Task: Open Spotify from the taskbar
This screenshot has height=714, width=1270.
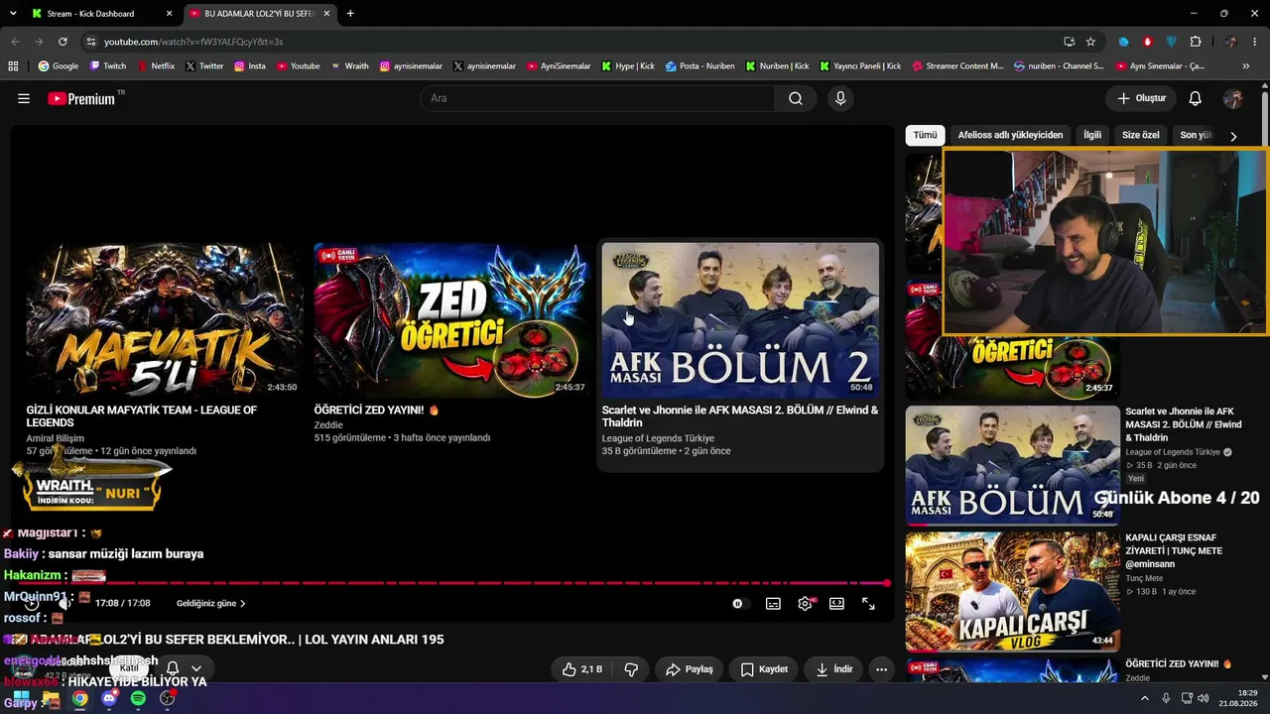Action: coord(138,698)
